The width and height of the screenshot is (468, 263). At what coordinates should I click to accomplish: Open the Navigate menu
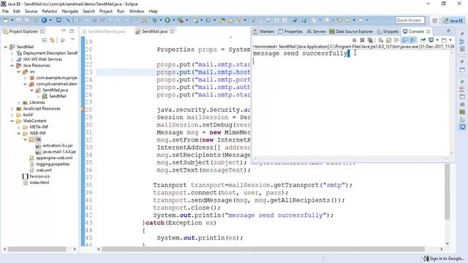(70, 12)
